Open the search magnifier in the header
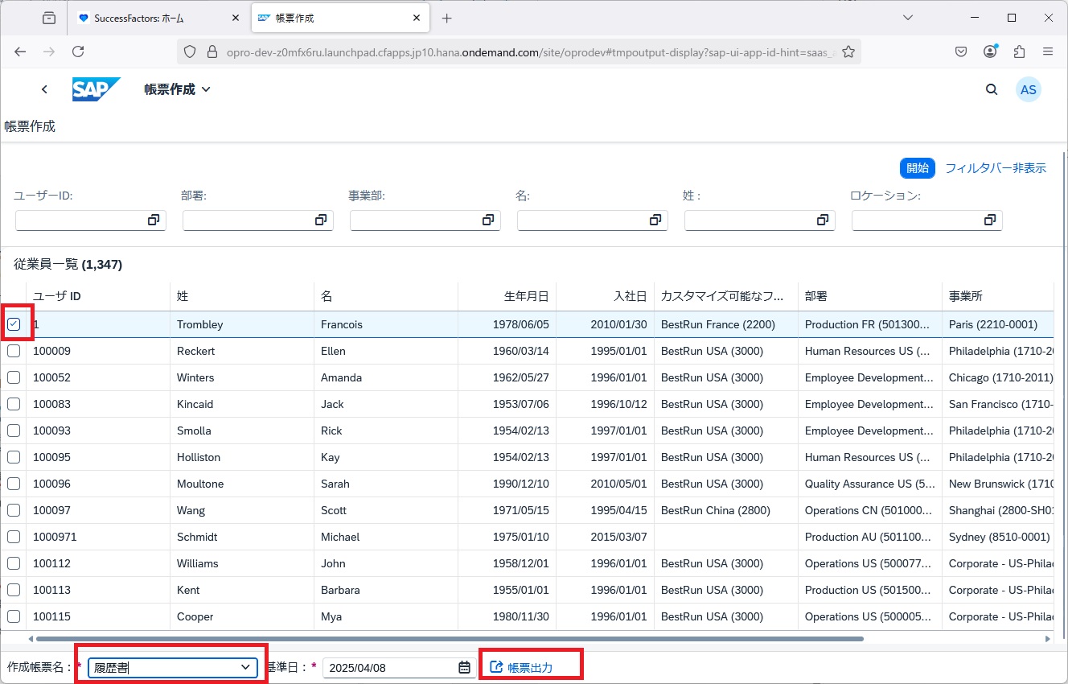Screen dimensions: 1068x684 point(992,89)
